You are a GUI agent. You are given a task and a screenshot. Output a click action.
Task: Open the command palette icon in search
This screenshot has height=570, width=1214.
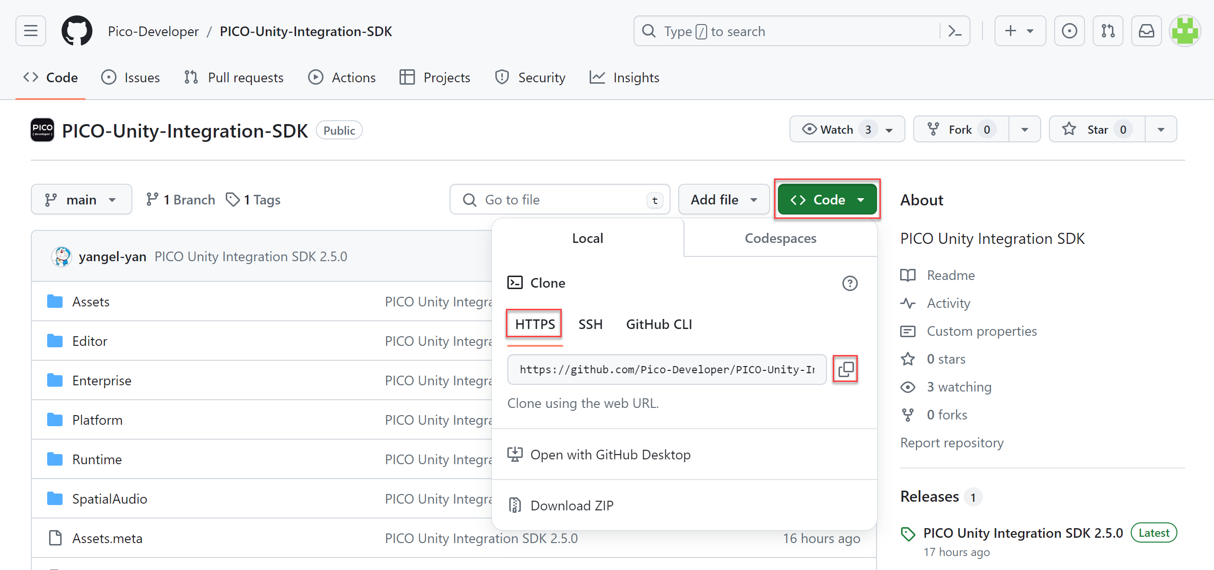955,31
